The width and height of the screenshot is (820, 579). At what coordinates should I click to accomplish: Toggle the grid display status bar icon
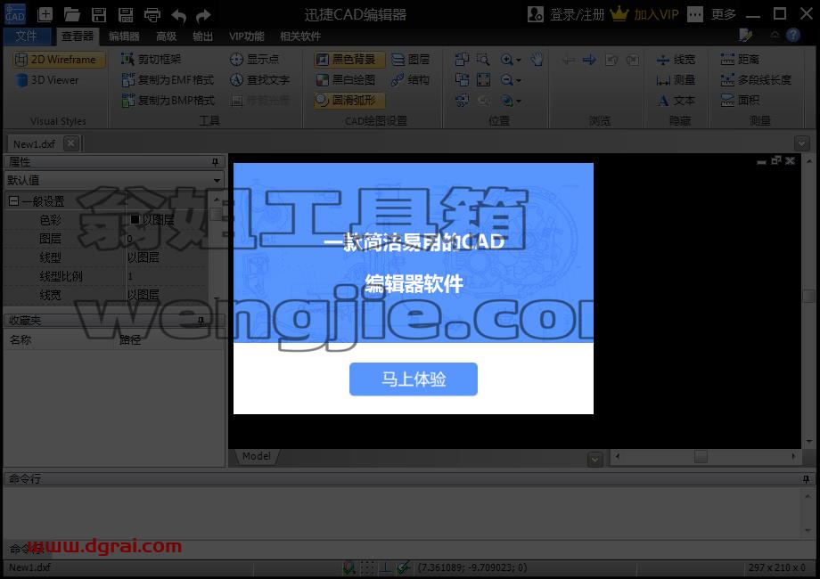click(367, 567)
